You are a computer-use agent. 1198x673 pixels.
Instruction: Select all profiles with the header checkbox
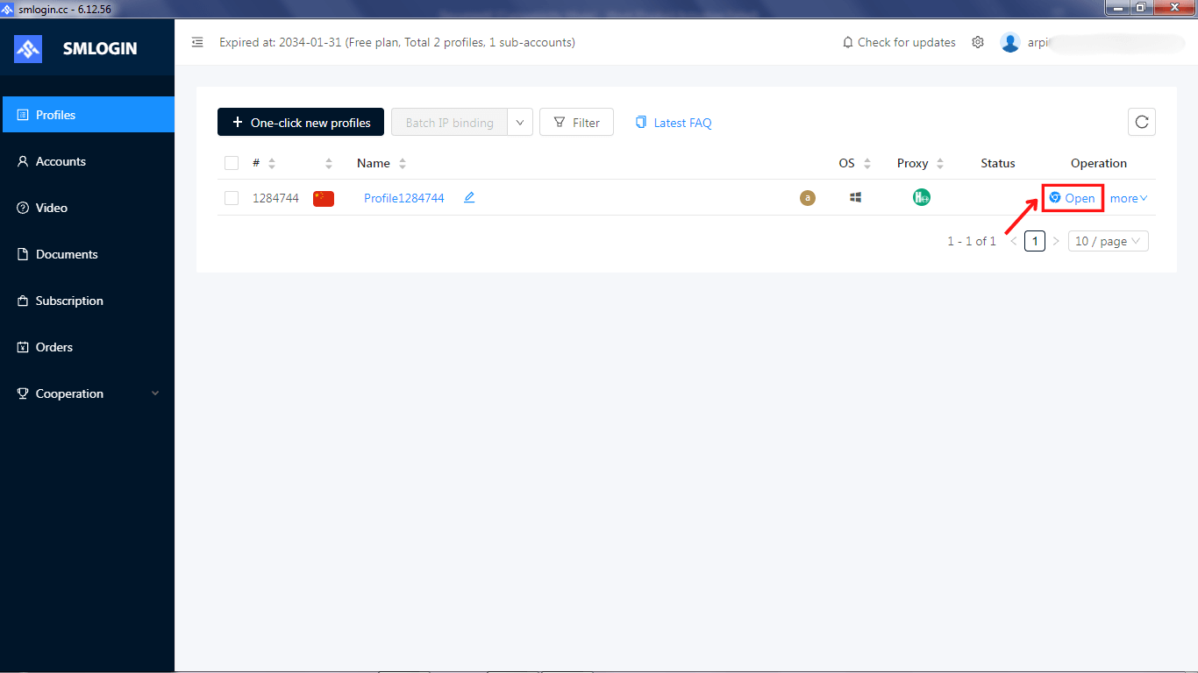point(232,163)
